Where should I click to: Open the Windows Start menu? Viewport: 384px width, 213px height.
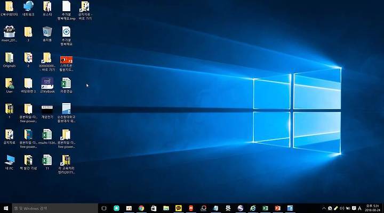click(6, 208)
